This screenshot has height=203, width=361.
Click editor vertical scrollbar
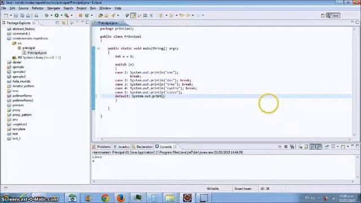[x=354, y=82]
